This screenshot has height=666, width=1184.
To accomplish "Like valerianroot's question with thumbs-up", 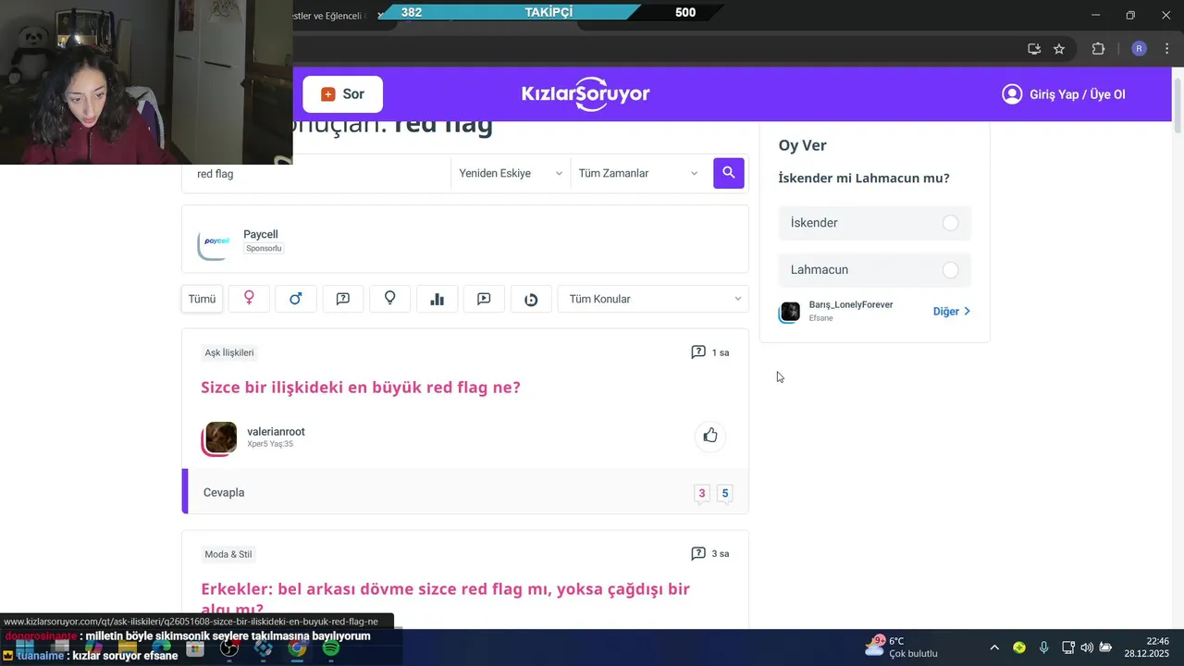I will pyautogui.click(x=710, y=436).
